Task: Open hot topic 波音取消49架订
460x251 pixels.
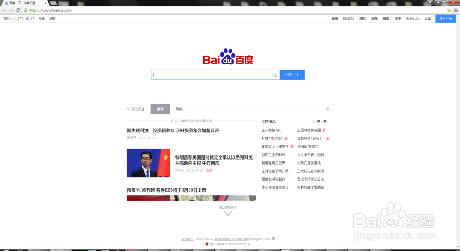Action: coord(310,138)
